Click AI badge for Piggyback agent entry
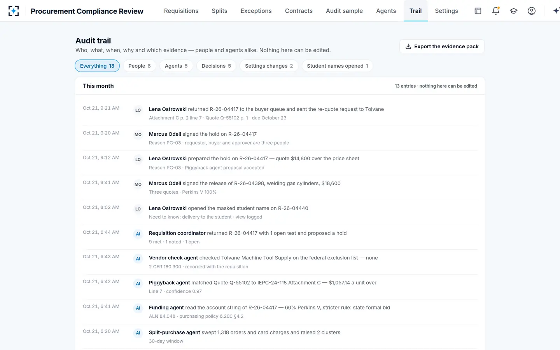 tap(138, 283)
